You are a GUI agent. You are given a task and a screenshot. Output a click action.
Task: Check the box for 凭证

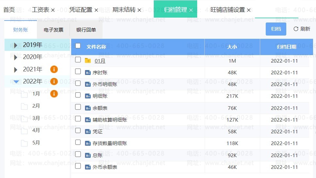coord(78,130)
